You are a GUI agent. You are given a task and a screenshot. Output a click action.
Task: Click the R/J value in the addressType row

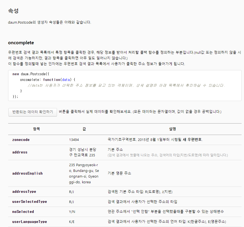tap(71, 192)
